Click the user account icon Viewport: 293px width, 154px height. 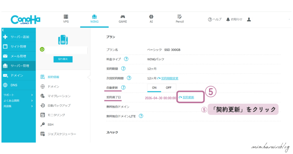tap(249, 19)
